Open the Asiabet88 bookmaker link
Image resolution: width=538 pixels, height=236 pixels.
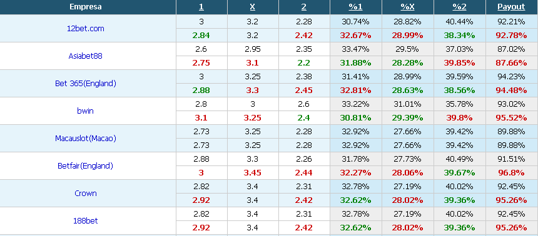pyautogui.click(x=86, y=56)
